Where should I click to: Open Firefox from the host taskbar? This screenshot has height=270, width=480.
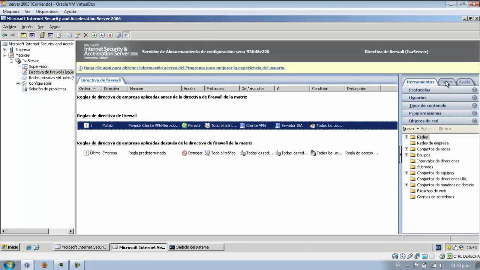[x=44, y=265]
